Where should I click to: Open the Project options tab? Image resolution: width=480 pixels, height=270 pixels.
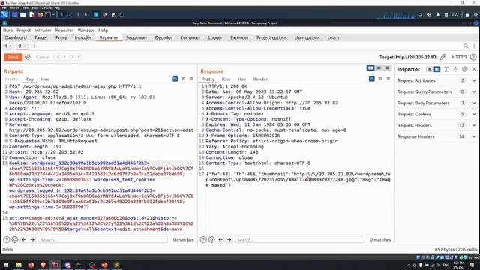271,37
